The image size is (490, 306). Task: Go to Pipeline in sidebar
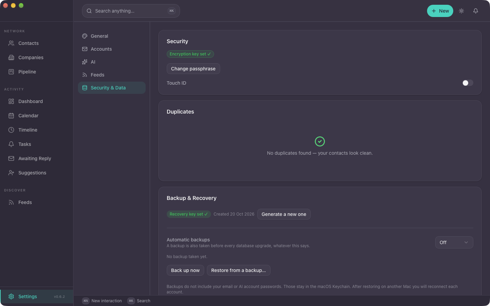[x=36, y=72]
